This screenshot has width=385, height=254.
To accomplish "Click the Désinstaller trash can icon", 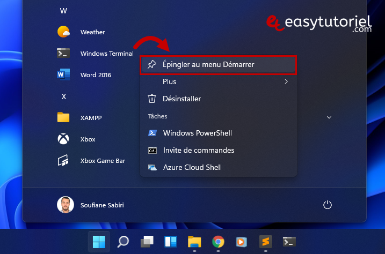I will (152, 99).
